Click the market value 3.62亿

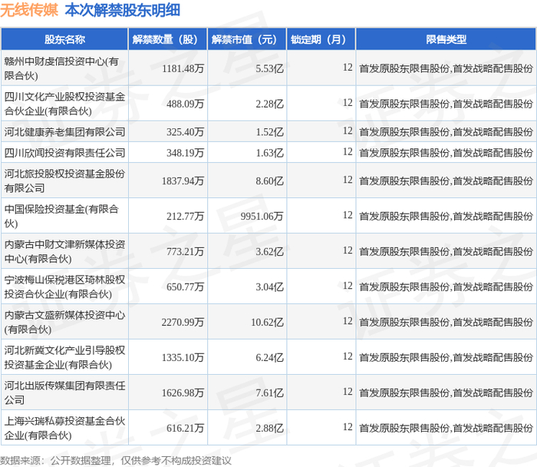[x=269, y=252]
